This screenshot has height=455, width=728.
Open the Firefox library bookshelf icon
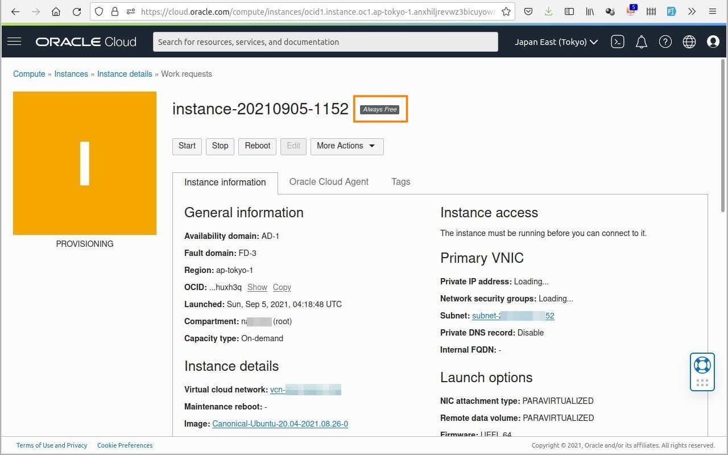[x=590, y=11]
